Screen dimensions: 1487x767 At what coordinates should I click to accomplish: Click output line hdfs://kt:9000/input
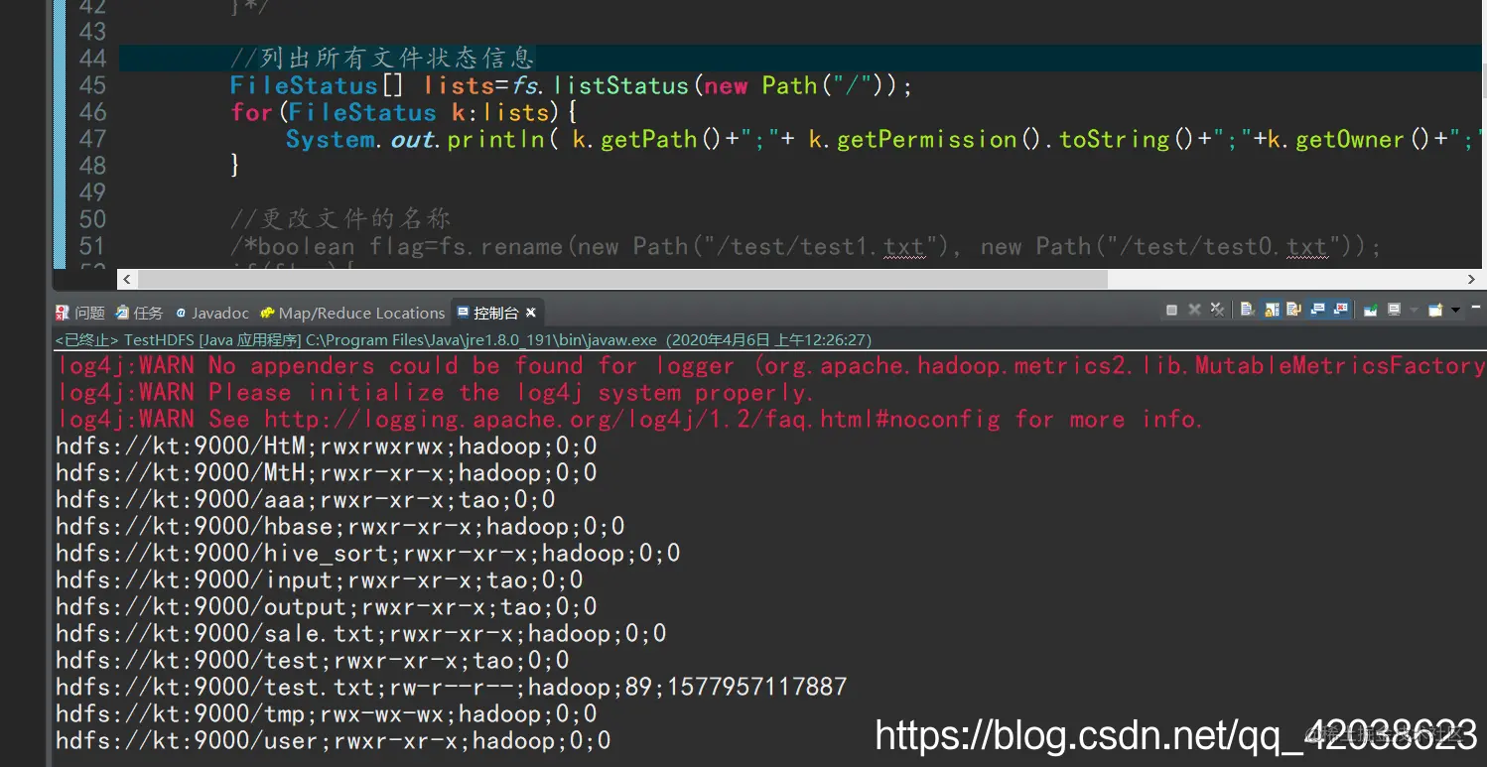coord(320,579)
